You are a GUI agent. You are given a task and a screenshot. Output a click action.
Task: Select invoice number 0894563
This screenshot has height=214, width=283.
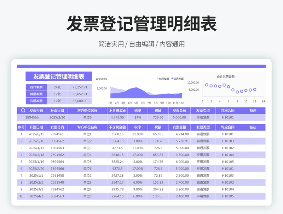[x=57, y=196]
